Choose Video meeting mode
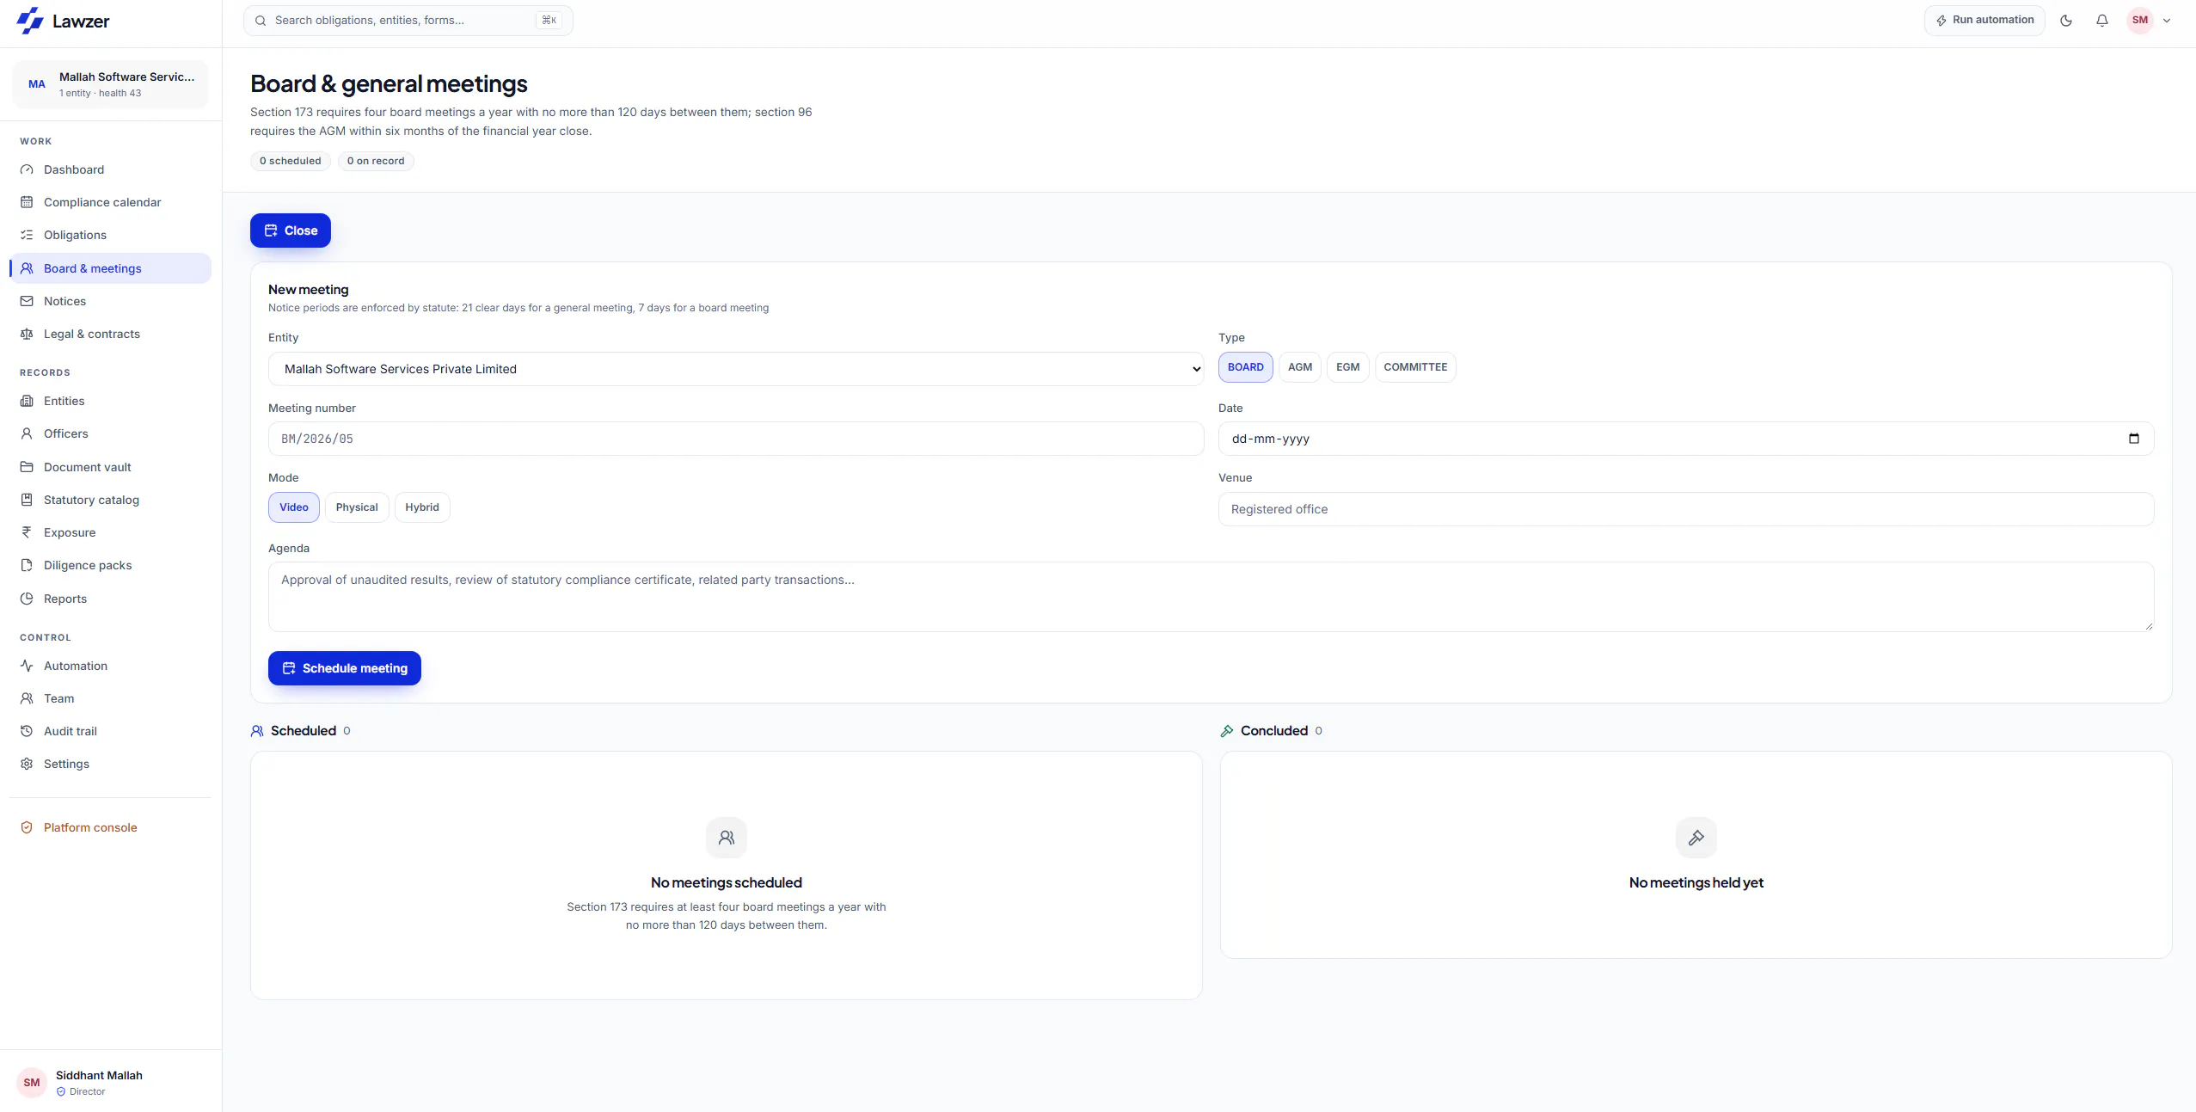Image resolution: width=2196 pixels, height=1112 pixels. coord(294,507)
